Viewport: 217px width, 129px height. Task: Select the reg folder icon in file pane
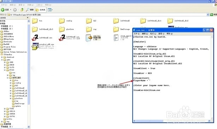click(89, 29)
